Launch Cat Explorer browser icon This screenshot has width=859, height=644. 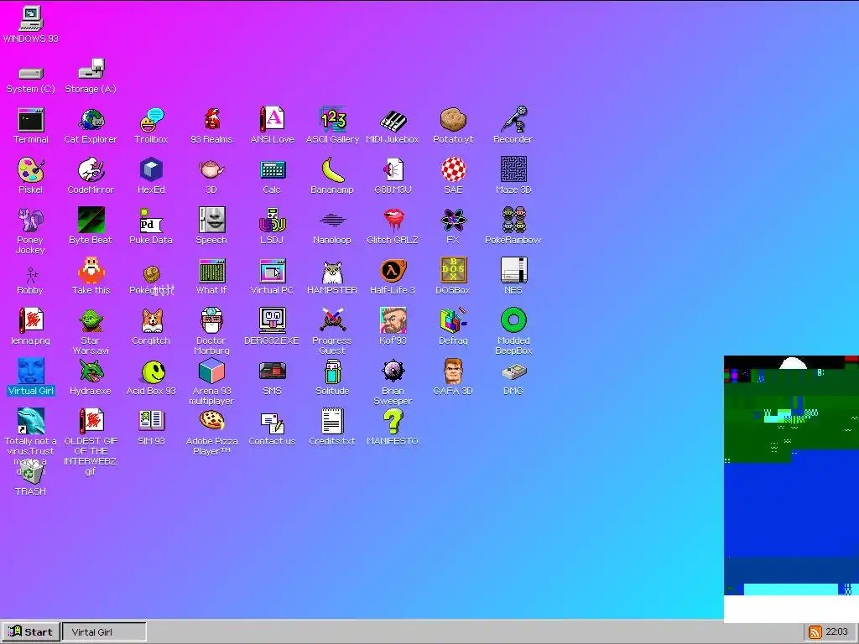pyautogui.click(x=91, y=120)
